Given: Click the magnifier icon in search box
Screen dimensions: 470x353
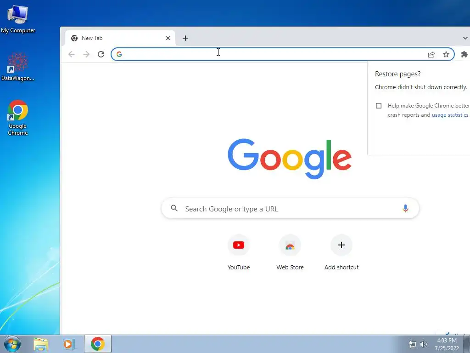Looking at the screenshot, I should pos(174,208).
